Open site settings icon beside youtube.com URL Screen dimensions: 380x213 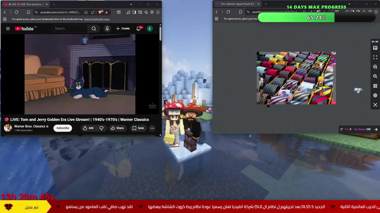pyautogui.click(x=36, y=12)
